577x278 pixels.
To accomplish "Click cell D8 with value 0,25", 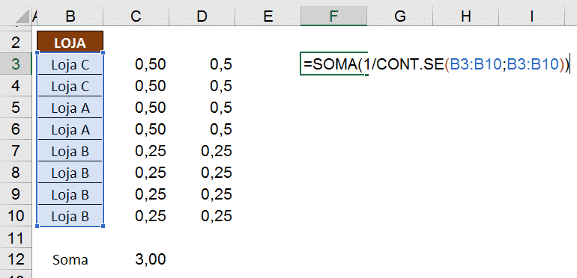I will click(202, 173).
